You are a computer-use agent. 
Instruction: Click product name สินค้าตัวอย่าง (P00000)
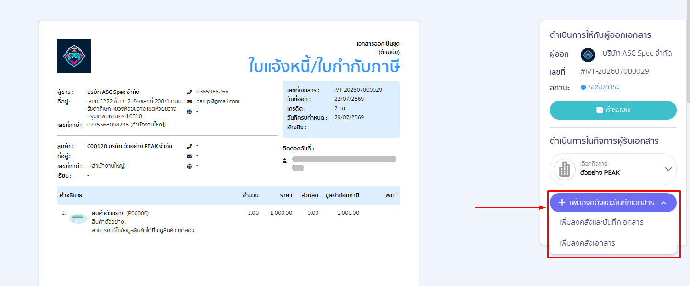pyautogui.click(x=120, y=213)
